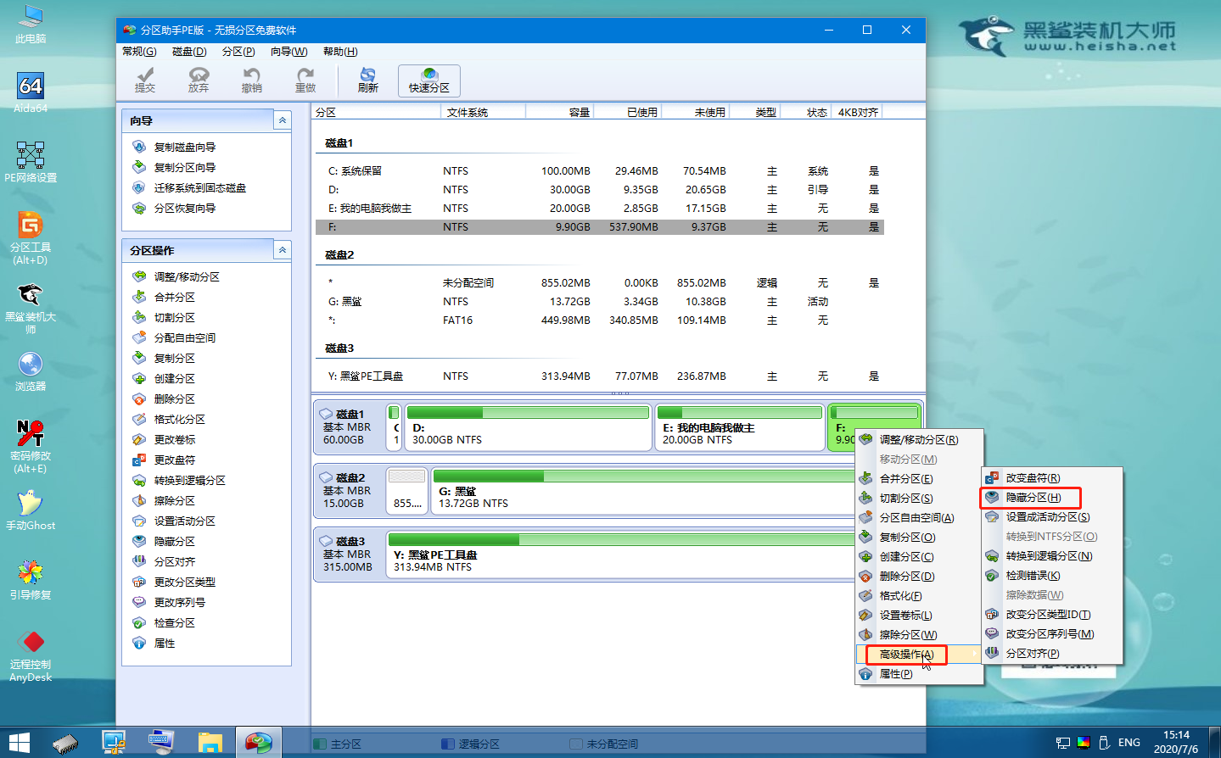Screen dimensions: 1221x758
Task: Select 创建分区 in the sidebar
Action: coord(174,378)
